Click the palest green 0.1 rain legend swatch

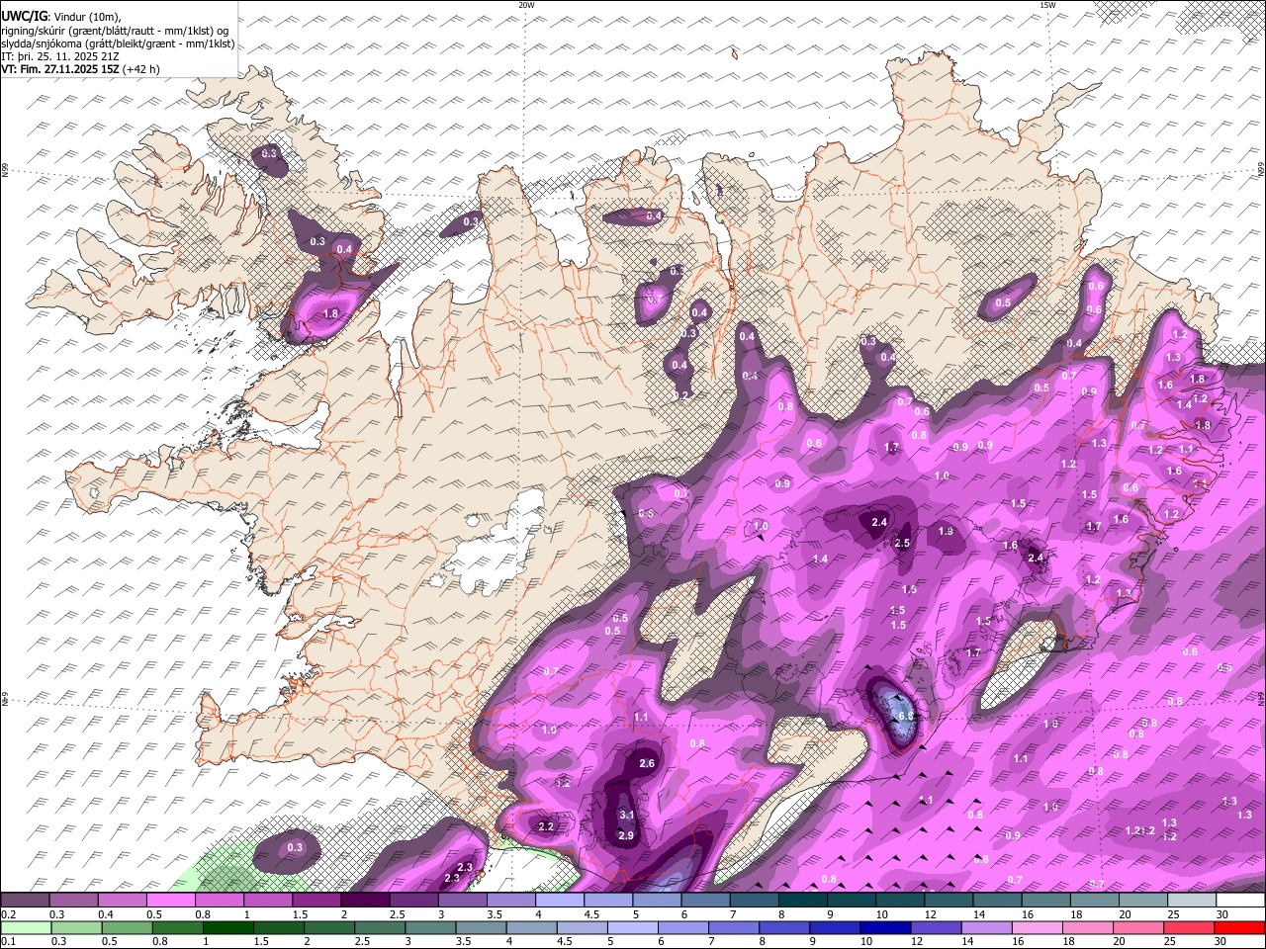pos(27,928)
